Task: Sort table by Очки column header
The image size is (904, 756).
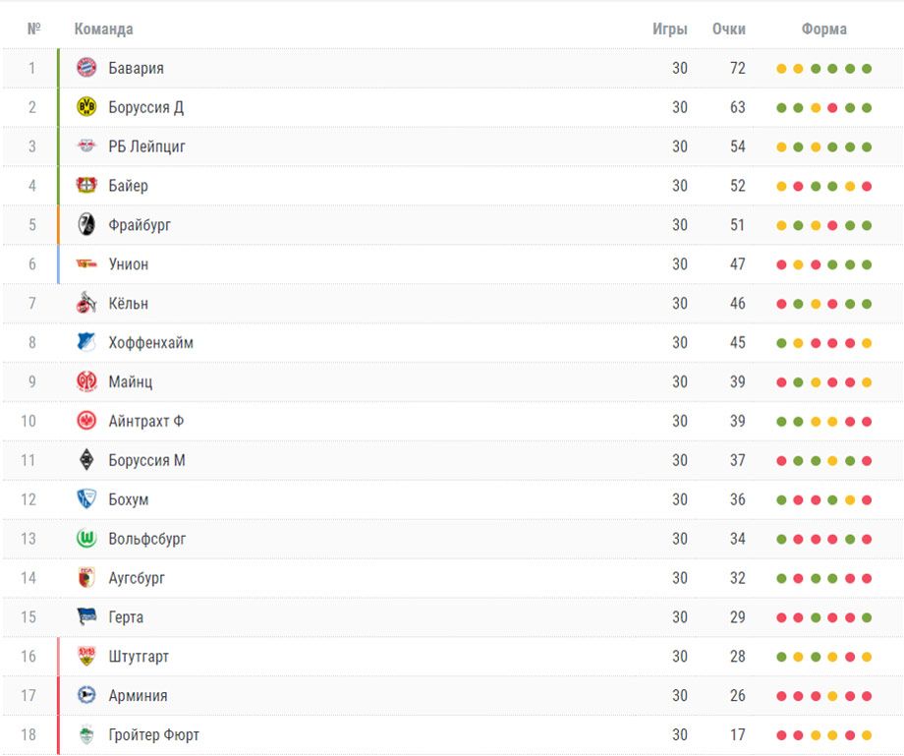Action: tap(729, 29)
